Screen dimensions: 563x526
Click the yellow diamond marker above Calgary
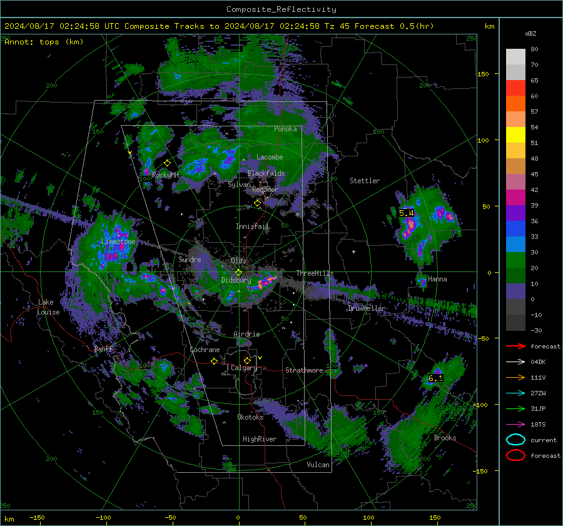point(247,360)
